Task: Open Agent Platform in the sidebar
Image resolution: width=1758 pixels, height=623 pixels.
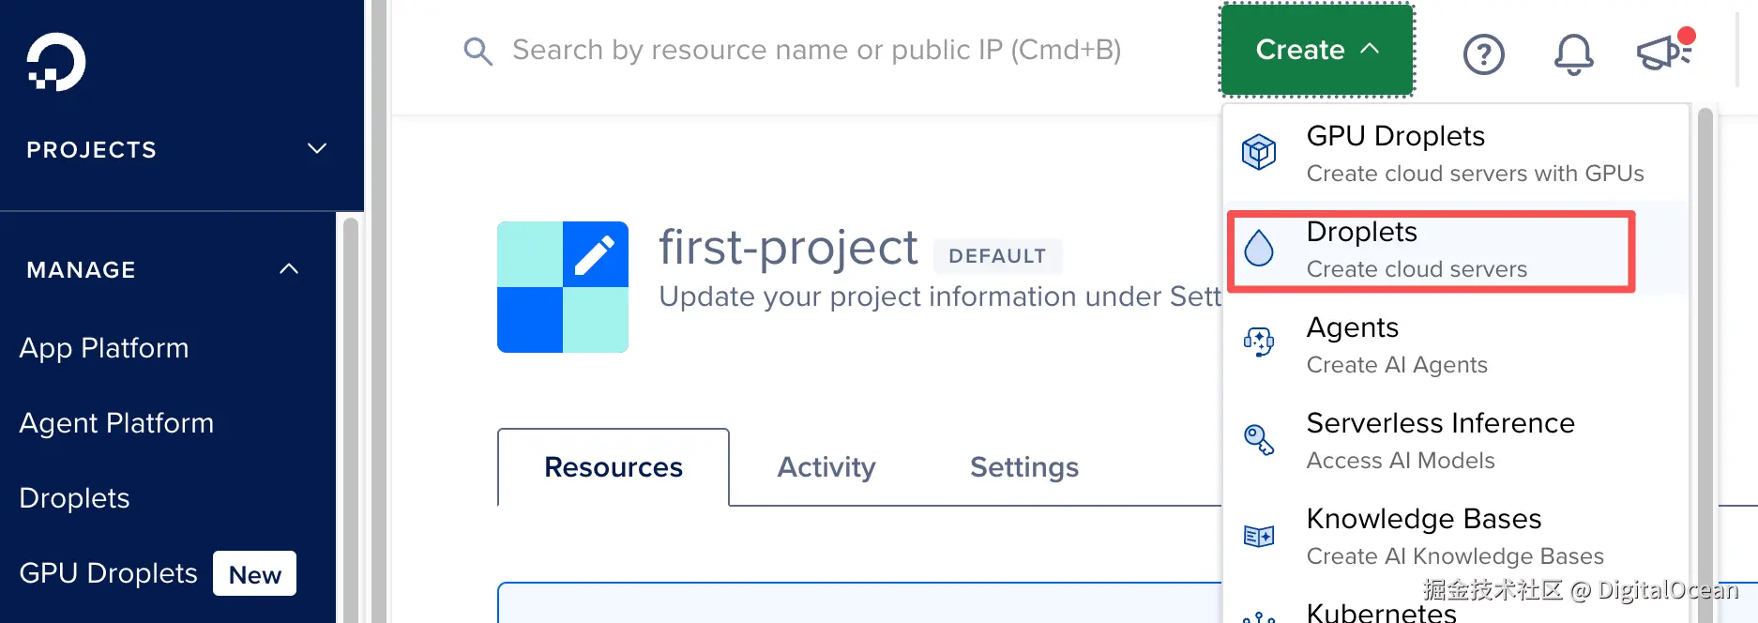Action: coord(116,423)
